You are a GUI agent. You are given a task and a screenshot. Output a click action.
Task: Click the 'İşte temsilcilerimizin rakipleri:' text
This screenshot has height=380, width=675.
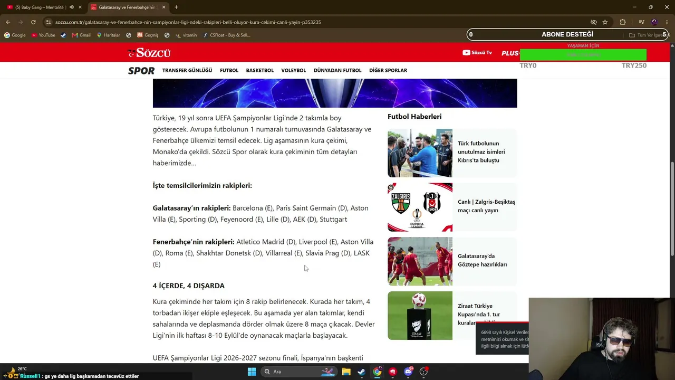202,186
